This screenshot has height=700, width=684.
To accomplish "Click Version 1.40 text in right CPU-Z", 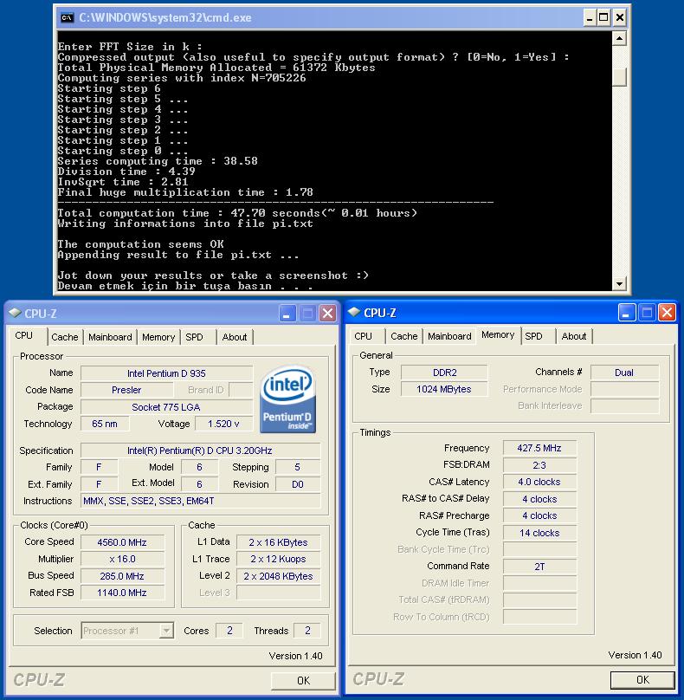I will coord(635,655).
